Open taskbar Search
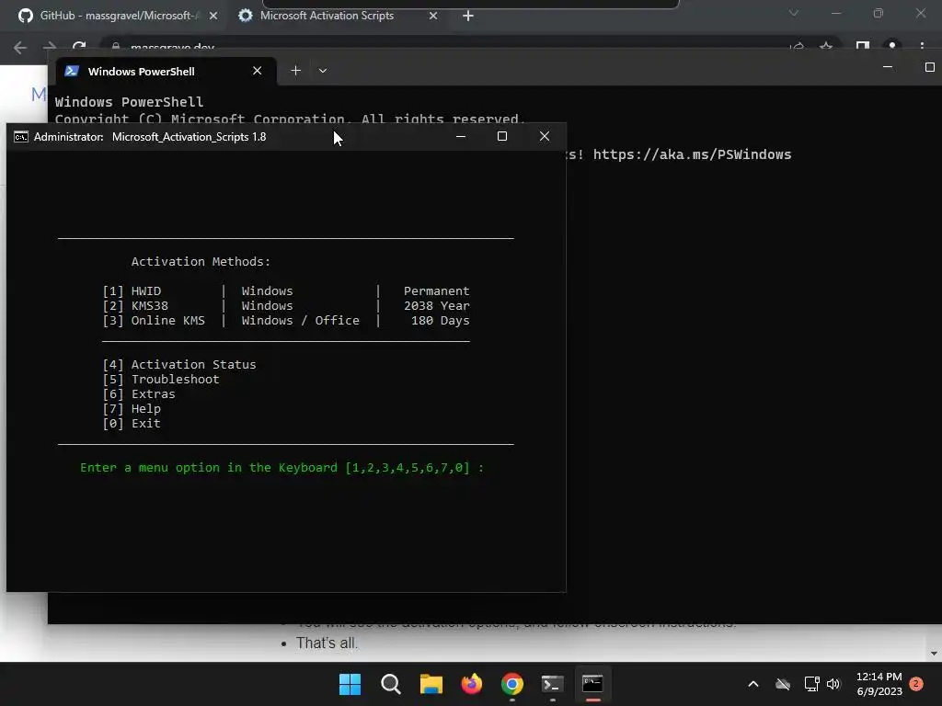The width and height of the screenshot is (942, 706). [390, 684]
